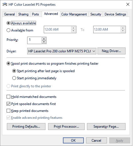Decrease the To end time
The height and width of the screenshot is (146, 133).
pos(123,31)
